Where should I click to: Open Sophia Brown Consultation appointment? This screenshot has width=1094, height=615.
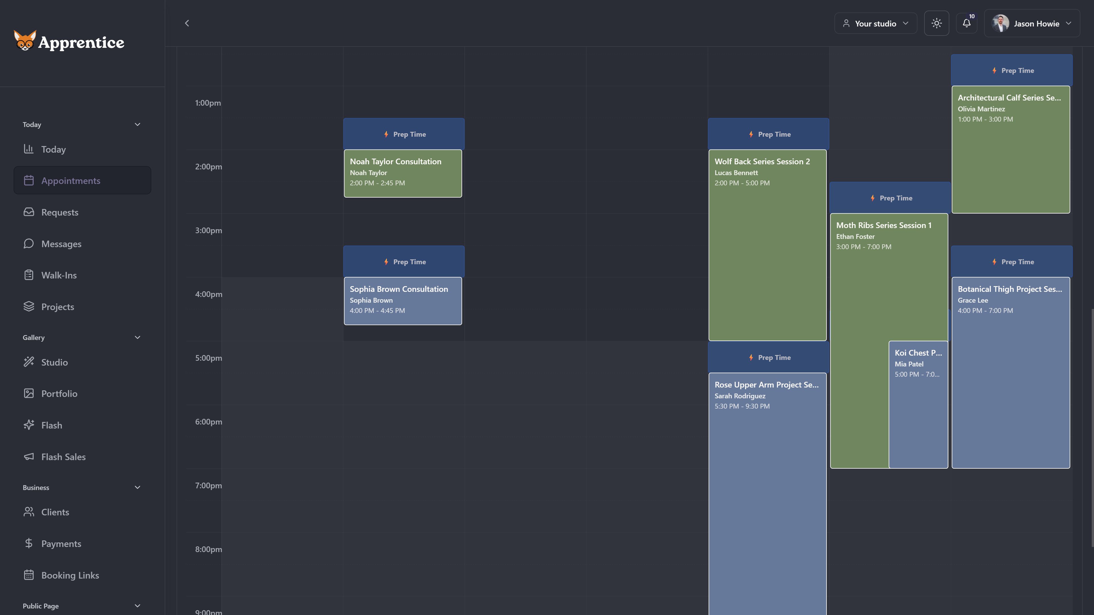(x=403, y=301)
